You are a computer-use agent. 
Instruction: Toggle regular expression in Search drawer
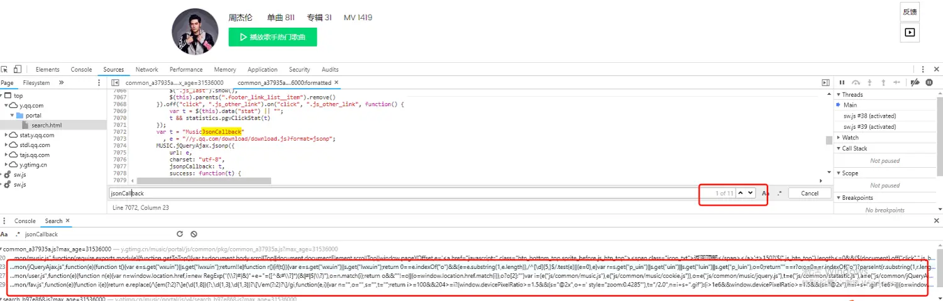18,234
